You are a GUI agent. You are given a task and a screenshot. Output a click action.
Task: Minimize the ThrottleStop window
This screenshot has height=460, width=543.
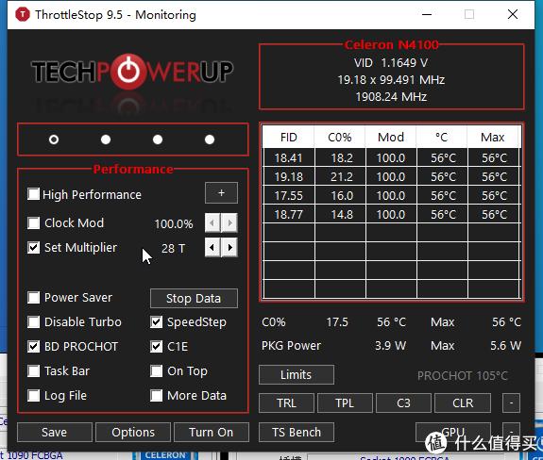click(x=427, y=14)
